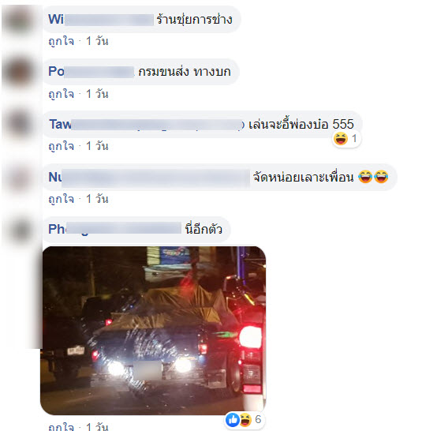Like the comment กรมขนส่ง ทางบก
The image size is (422, 431).
tap(61, 94)
